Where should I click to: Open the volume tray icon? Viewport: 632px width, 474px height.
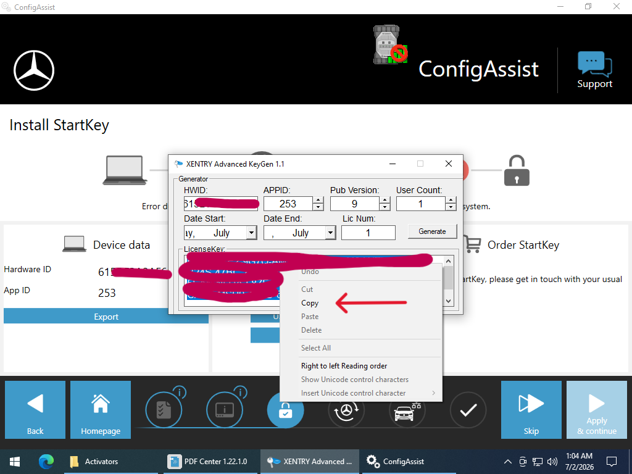pyautogui.click(x=552, y=462)
